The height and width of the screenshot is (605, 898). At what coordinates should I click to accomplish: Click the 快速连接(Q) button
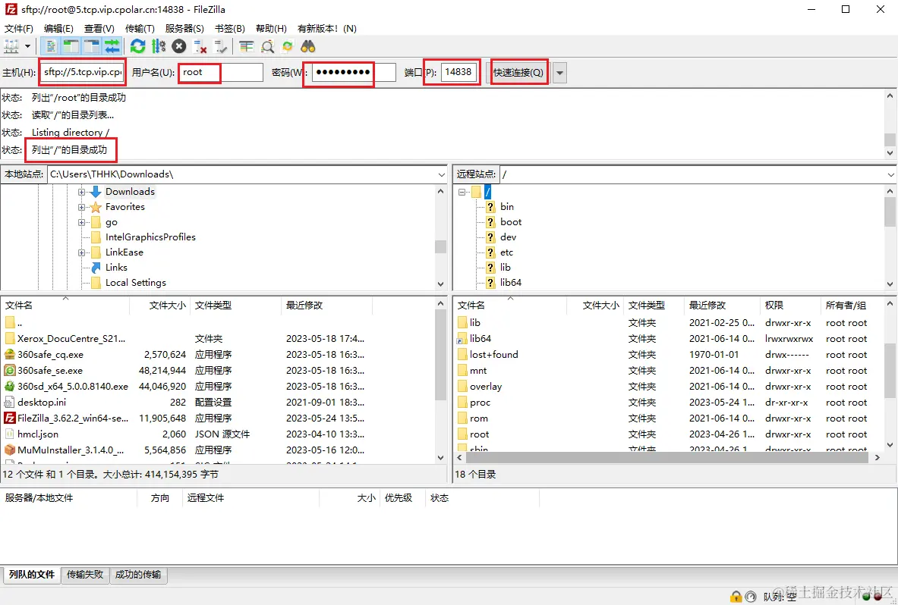(x=518, y=73)
